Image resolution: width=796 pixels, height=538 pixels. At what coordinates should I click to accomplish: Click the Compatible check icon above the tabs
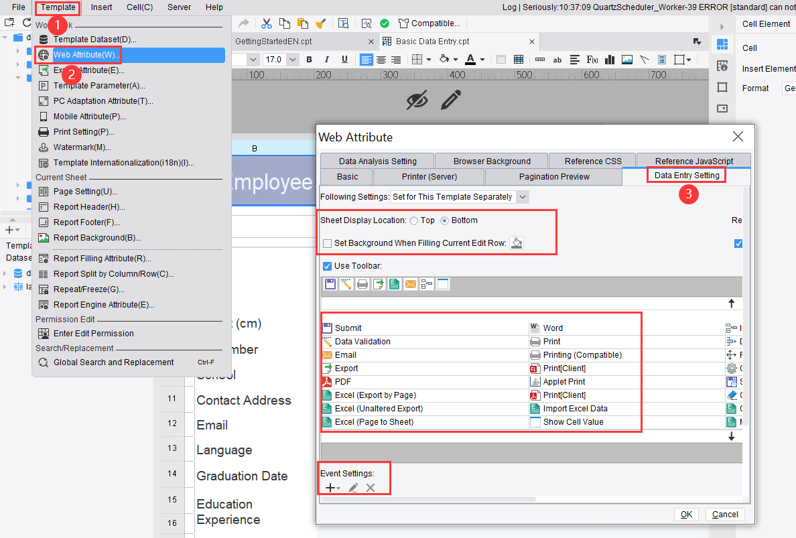[384, 23]
